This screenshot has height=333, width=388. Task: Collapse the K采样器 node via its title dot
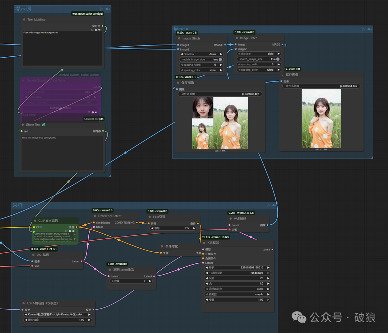204,243
